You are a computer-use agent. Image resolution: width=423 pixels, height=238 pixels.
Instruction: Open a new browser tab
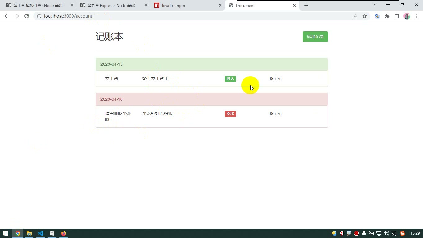(306, 5)
